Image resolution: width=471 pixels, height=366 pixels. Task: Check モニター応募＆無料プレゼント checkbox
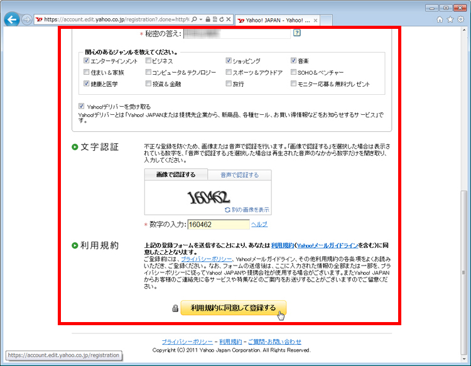tap(293, 83)
